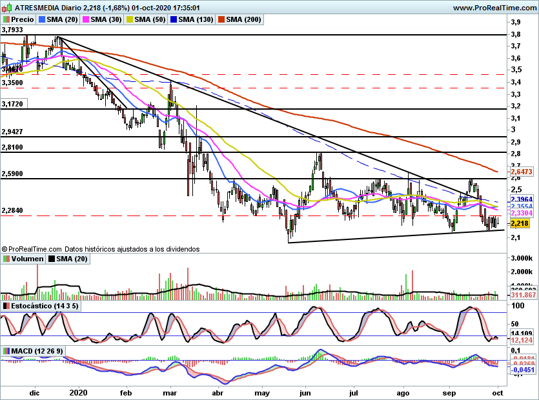Click the ProRealTime.com copyright notice
539x400 pixels.
tap(100, 249)
